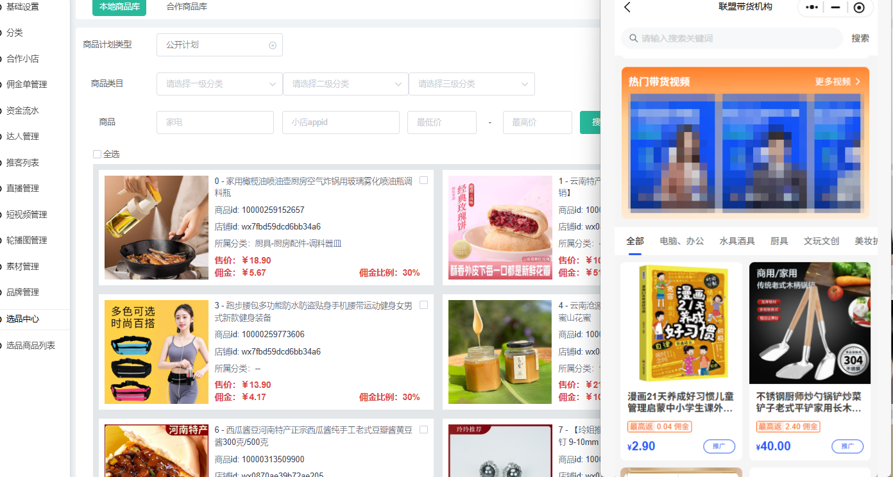Select the 厨具 category tab
The image size is (893, 477).
pyautogui.click(x=779, y=241)
